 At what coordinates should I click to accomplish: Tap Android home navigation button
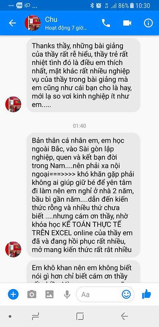[x=80, y=316]
